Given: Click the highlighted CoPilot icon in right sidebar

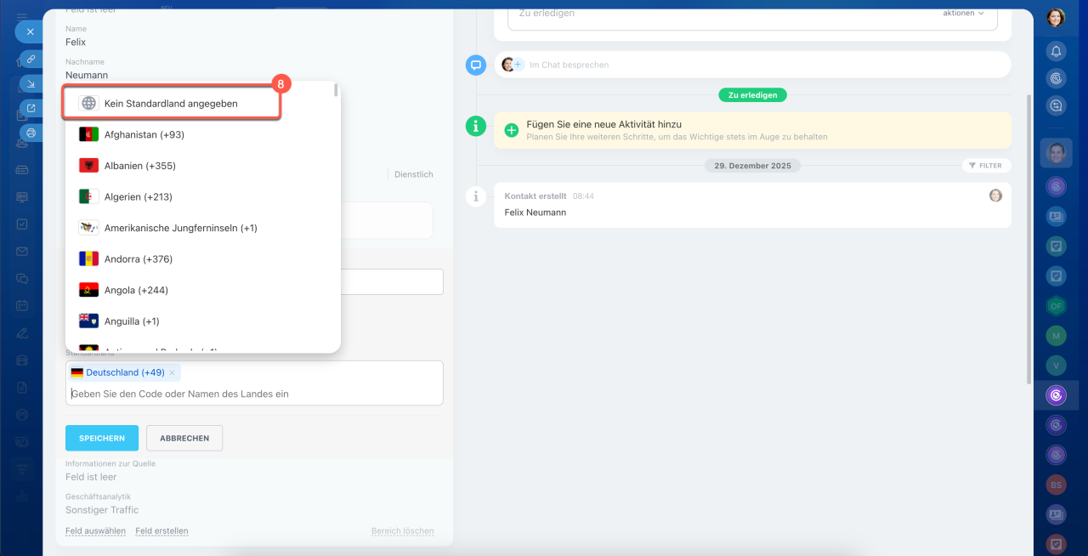Looking at the screenshot, I should [1056, 395].
